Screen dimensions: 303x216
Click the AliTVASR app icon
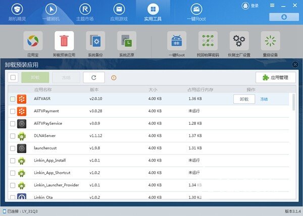coord(22,99)
